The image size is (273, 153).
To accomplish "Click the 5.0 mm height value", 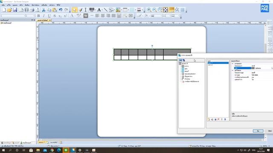I will tap(255, 75).
